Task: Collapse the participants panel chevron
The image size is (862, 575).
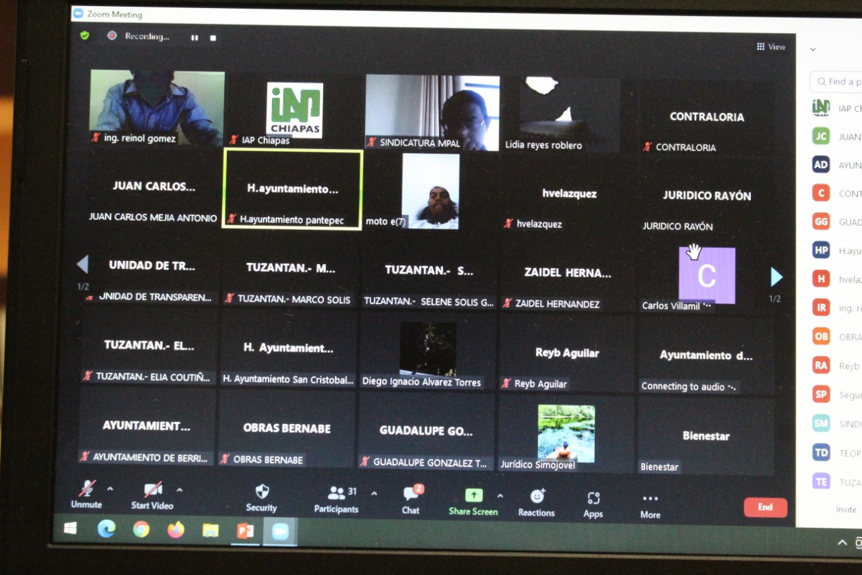Action: tap(813, 49)
